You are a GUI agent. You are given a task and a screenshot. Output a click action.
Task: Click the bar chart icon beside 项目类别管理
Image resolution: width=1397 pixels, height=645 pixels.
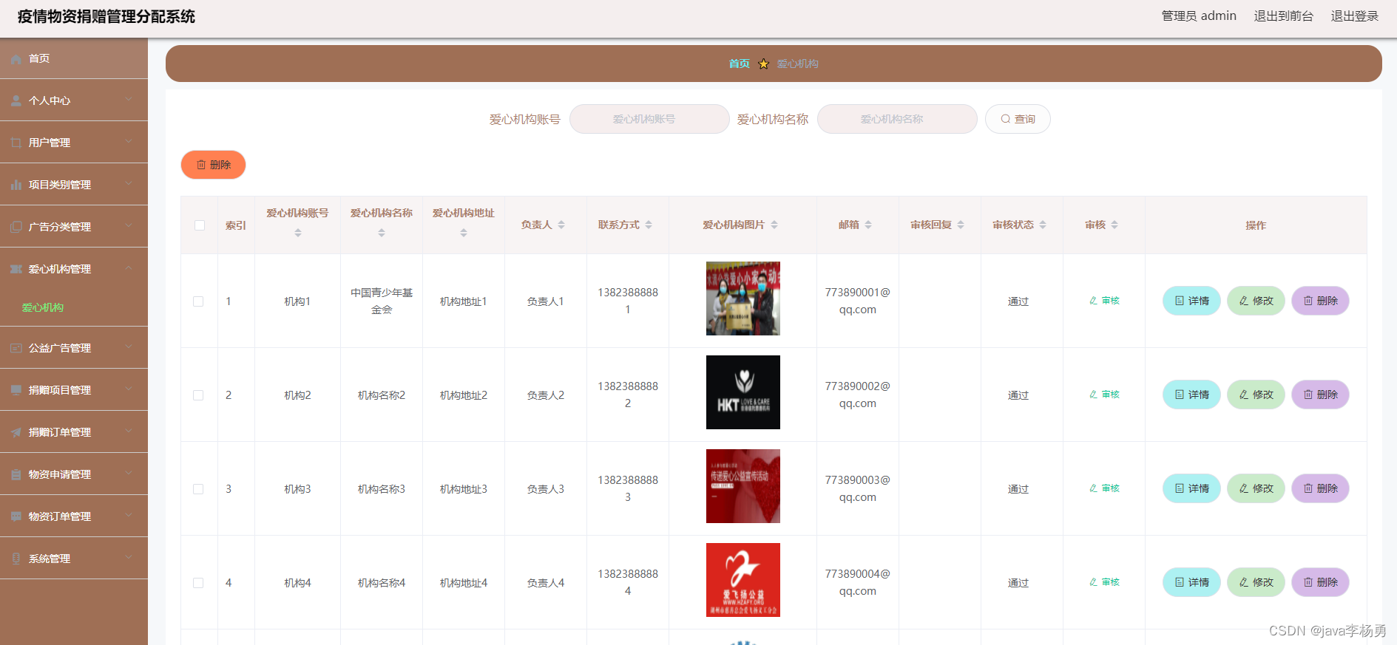tap(16, 185)
